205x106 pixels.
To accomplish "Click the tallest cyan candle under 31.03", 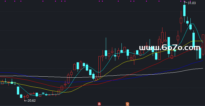I will click(x=184, y=10).
